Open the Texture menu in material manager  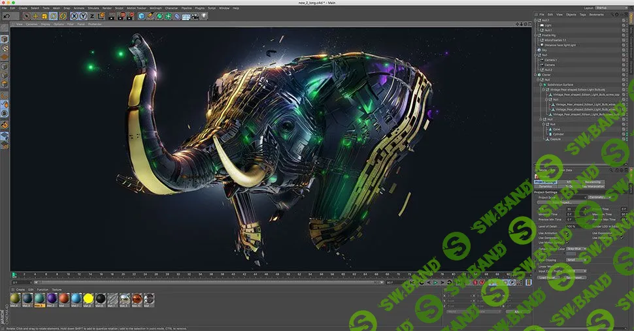point(57,289)
